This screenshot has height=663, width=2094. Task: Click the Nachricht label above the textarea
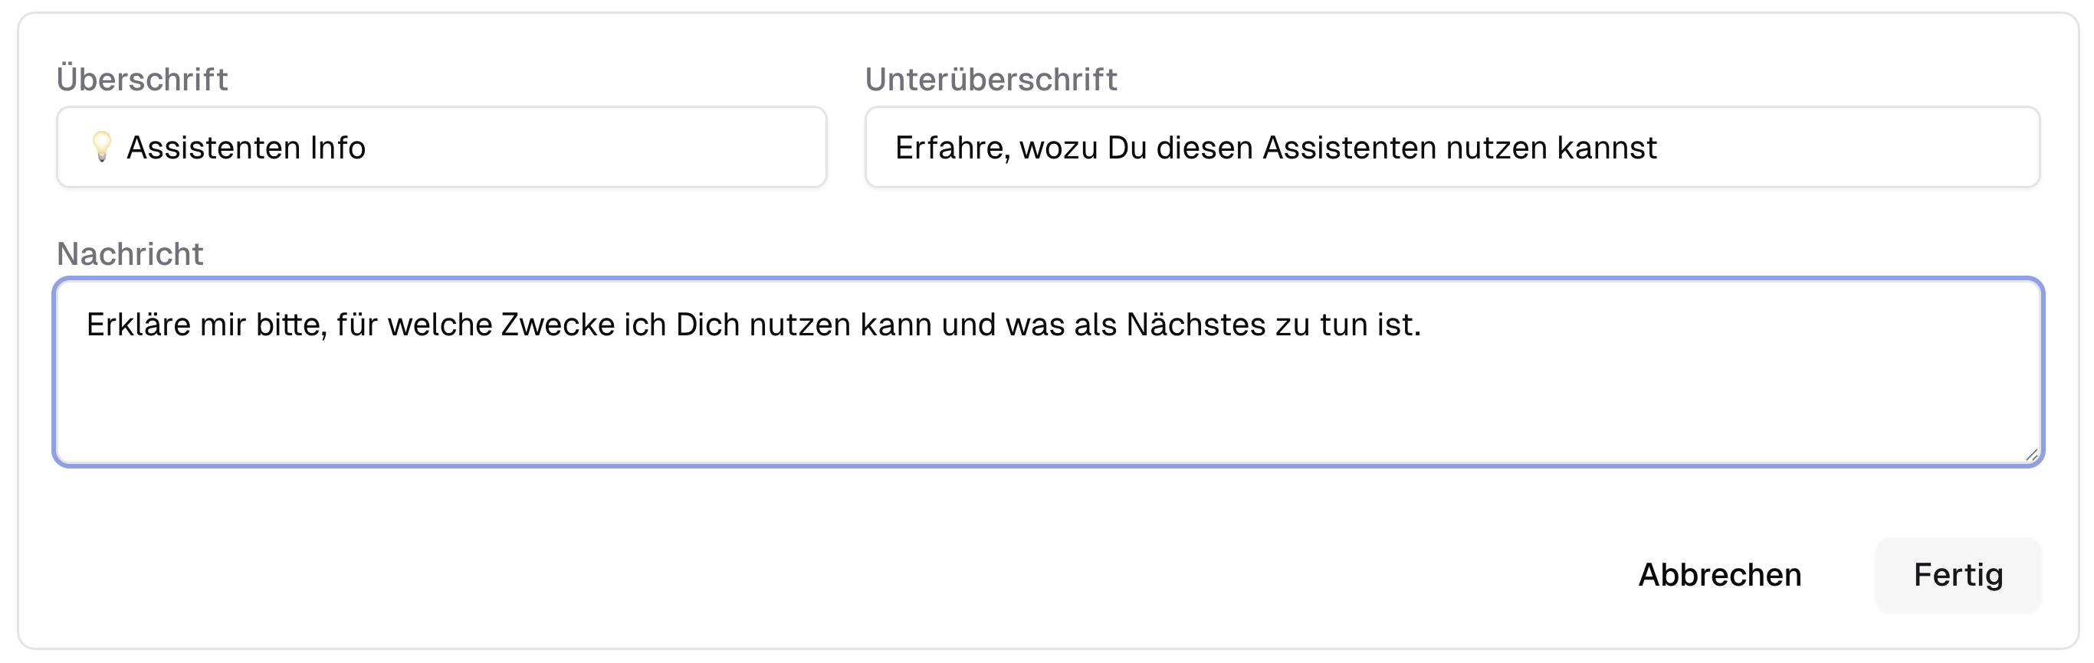(130, 255)
